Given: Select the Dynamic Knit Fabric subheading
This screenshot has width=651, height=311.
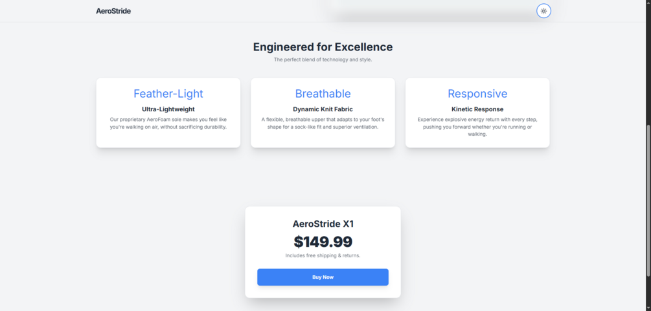Looking at the screenshot, I should [323, 109].
